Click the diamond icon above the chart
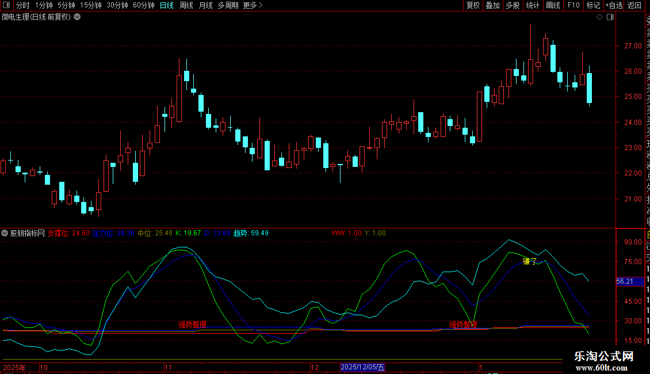 (x=599, y=17)
